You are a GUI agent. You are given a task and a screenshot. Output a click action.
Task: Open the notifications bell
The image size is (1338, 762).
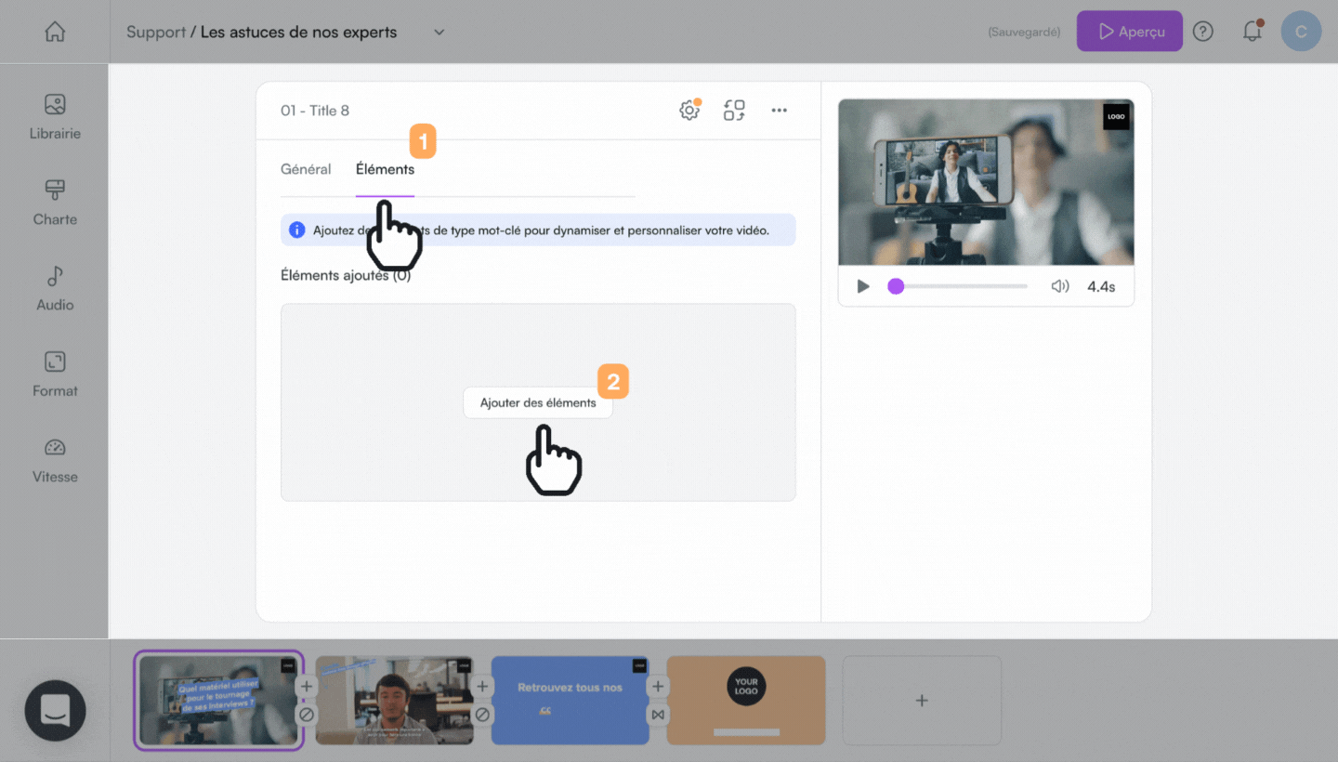click(1253, 32)
